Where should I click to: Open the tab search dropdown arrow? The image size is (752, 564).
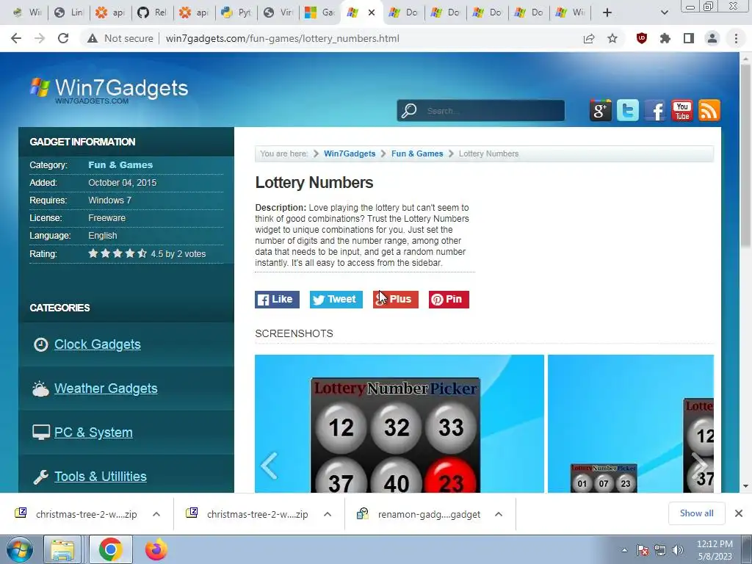(664, 12)
